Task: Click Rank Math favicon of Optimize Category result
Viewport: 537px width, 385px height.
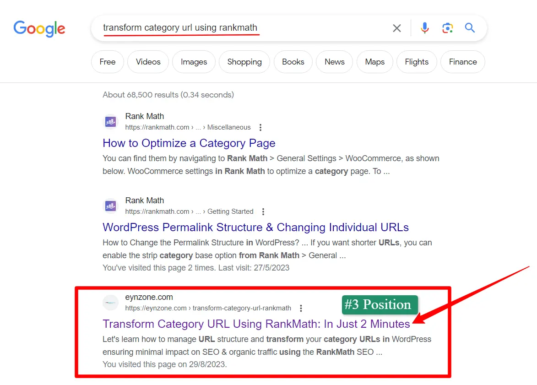Action: click(x=111, y=122)
